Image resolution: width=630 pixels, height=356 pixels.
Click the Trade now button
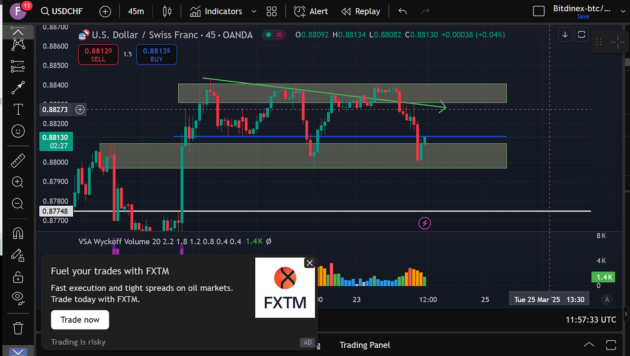tap(80, 320)
